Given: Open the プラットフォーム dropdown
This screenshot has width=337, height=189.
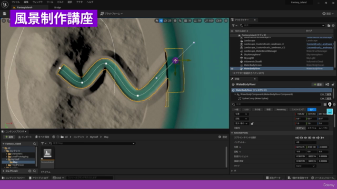Looking at the screenshot, I should pyautogui.click(x=112, y=14).
